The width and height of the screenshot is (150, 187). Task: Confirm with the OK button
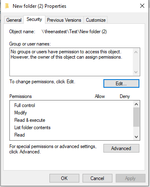(64, 178)
